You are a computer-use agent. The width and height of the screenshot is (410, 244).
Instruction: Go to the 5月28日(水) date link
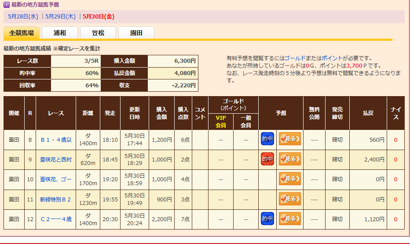23,17
